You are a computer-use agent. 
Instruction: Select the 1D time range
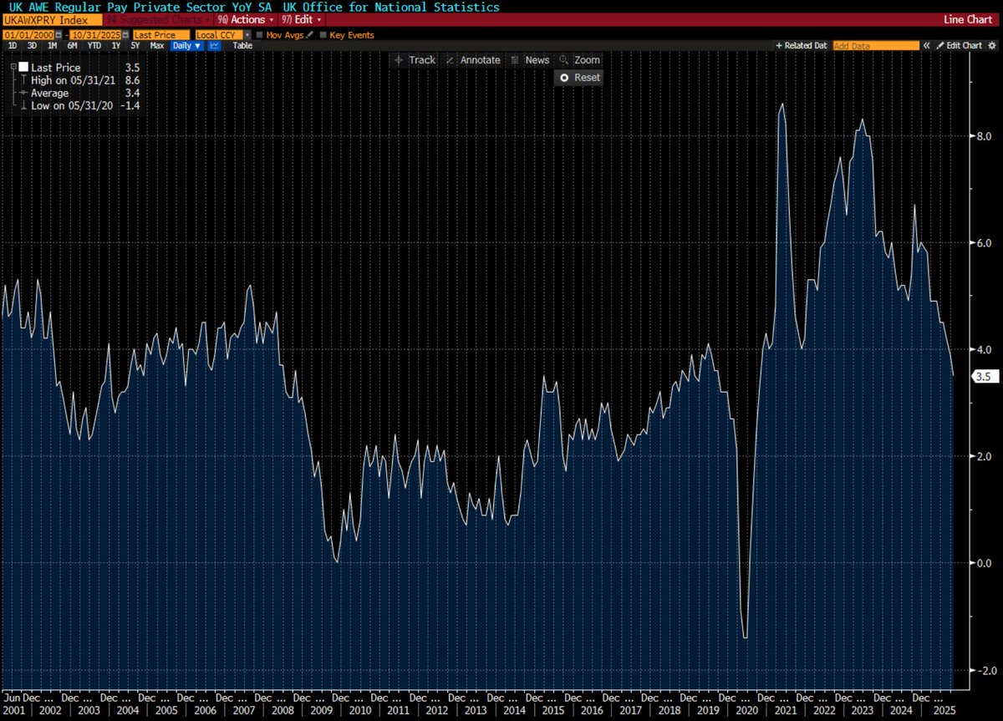pyautogui.click(x=13, y=46)
